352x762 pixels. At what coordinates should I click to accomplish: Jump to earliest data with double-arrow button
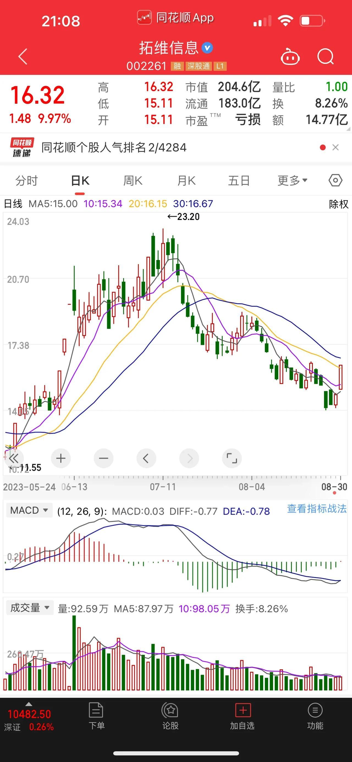click(13, 458)
